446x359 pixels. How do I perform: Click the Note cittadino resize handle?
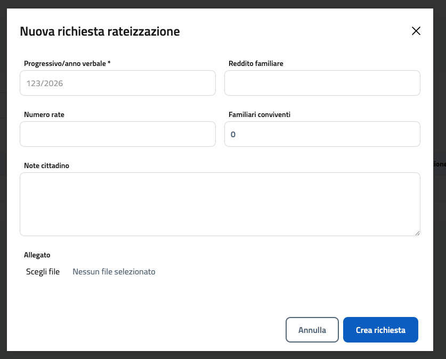[x=417, y=232]
